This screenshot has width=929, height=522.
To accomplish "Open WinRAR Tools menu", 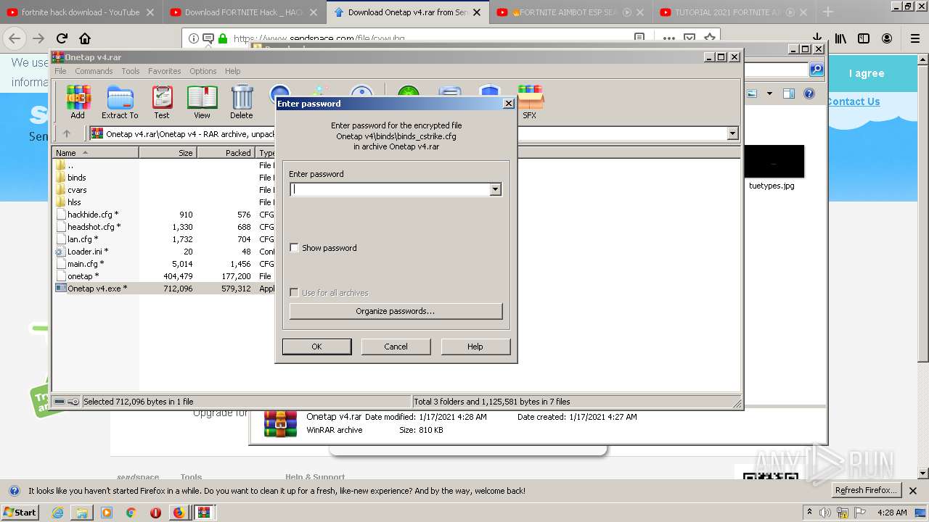I will coord(131,71).
